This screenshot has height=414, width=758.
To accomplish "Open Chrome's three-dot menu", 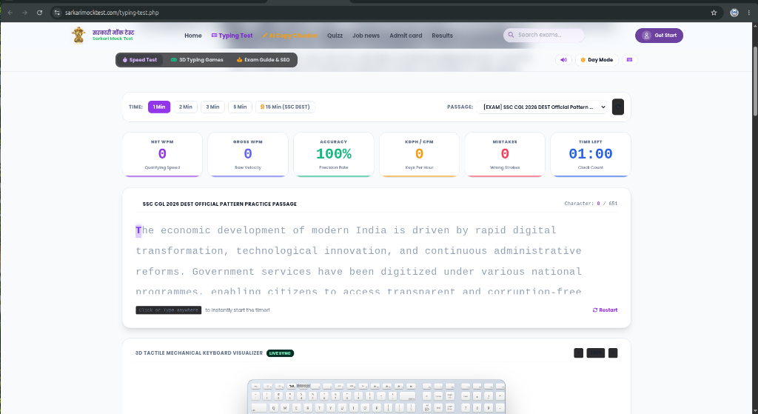I will (749, 13).
